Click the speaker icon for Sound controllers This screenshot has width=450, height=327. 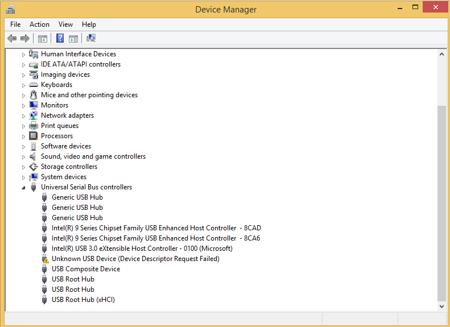click(33, 156)
